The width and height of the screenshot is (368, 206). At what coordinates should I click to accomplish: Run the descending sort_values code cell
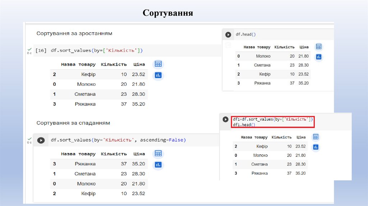(x=41, y=140)
